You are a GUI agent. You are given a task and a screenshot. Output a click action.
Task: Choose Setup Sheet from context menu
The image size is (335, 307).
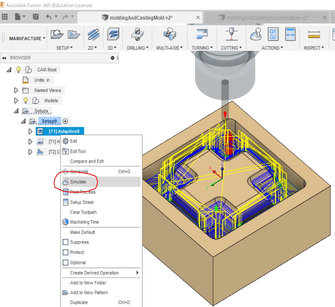coord(101,202)
